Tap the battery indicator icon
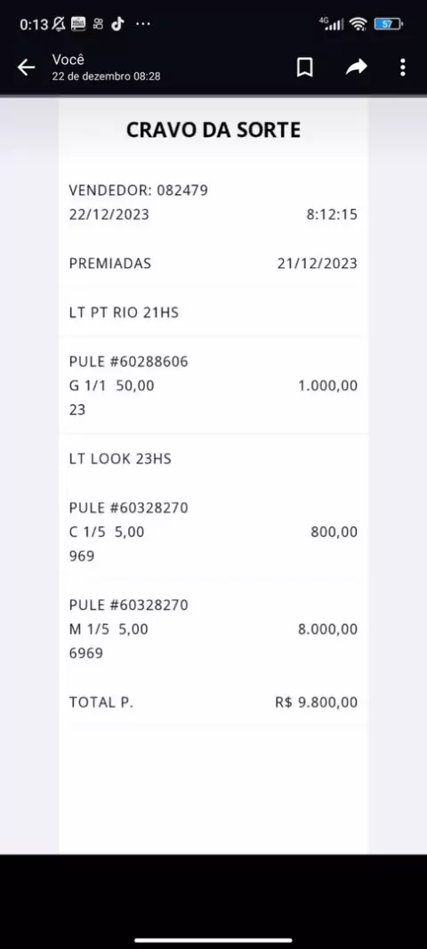Screen dimensions: 427x949 point(388,24)
